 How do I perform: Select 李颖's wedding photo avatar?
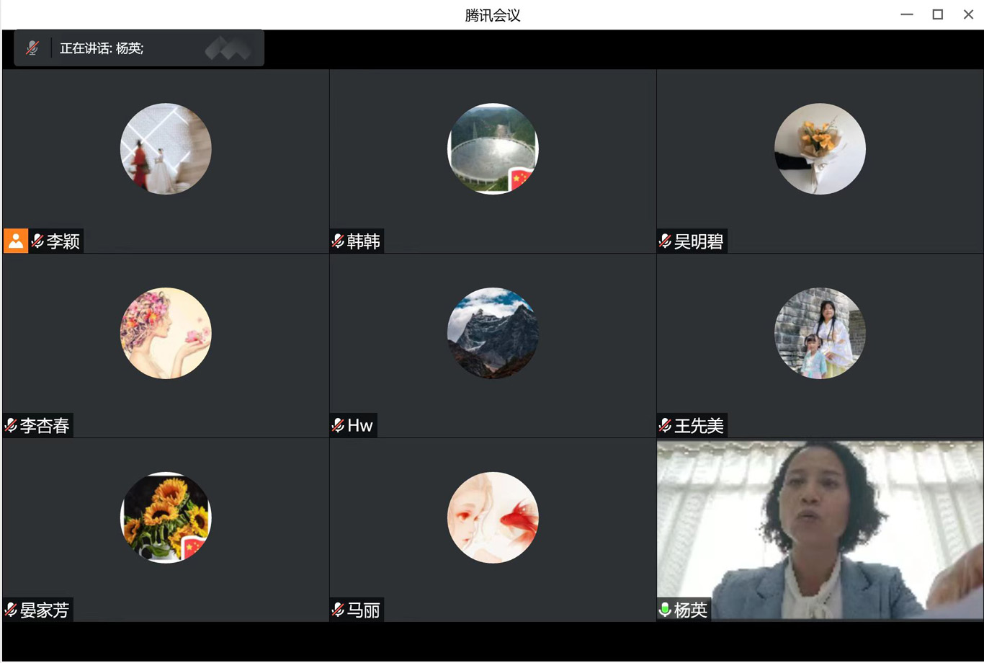166,149
